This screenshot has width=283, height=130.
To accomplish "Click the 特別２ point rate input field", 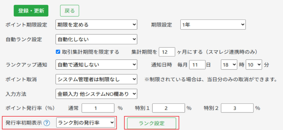I will click(237, 108).
